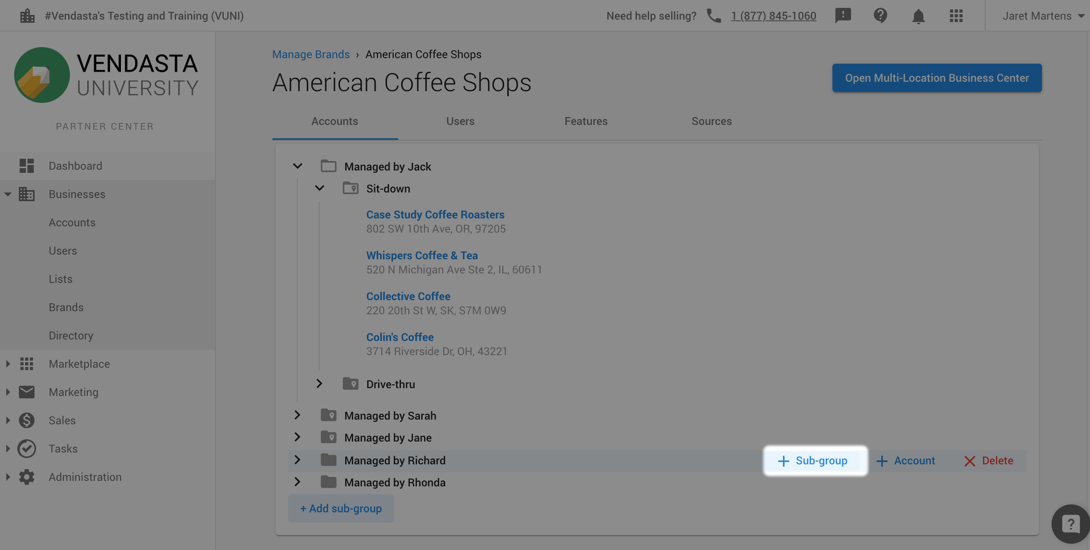The width and height of the screenshot is (1090, 550).
Task: Click the Businesses building icon in sidebar
Action: coord(27,194)
